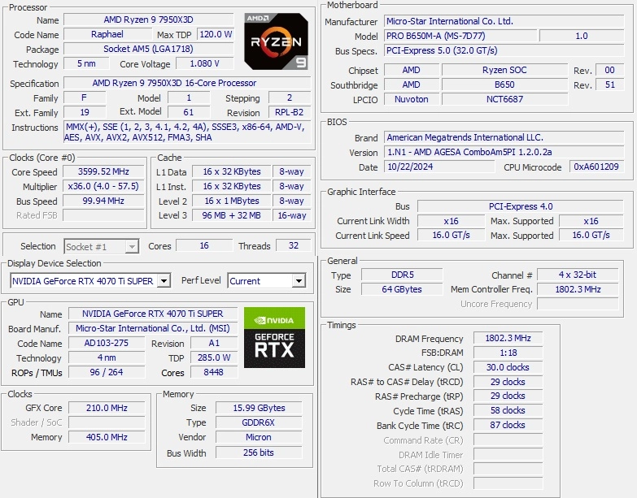
Task: Click the memory Size value 64 GBytes
Action: (x=402, y=289)
